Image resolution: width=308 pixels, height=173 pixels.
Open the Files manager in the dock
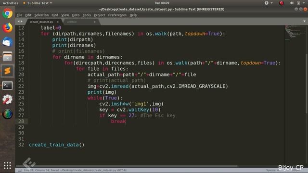pos(8,56)
